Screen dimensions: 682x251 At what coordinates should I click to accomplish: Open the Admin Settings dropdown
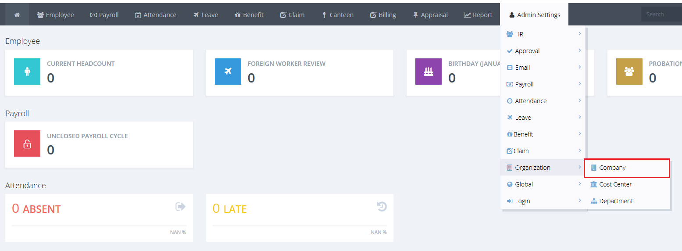(x=534, y=15)
